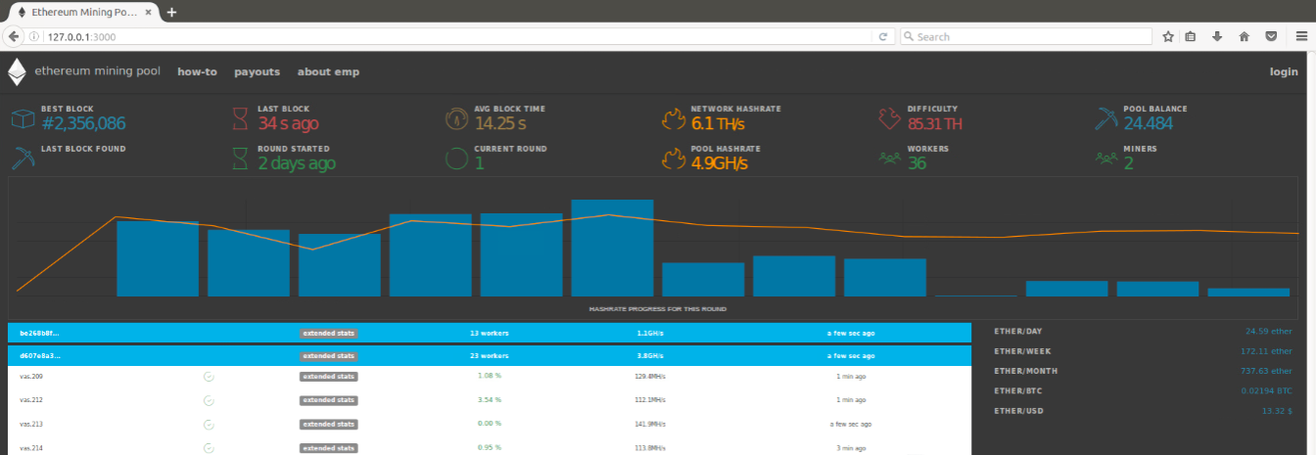Click the Last Block Found pickaxe icon
This screenshot has height=455, width=1316.
[x=23, y=159]
